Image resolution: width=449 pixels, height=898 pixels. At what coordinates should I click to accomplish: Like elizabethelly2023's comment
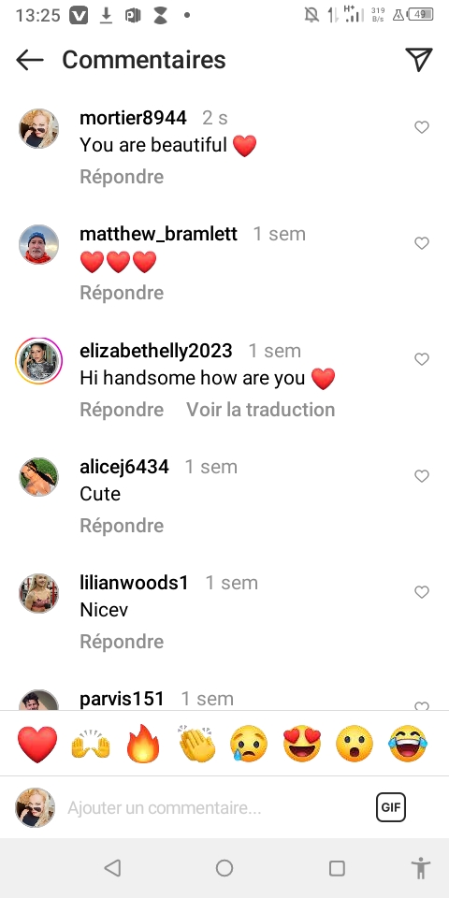(x=422, y=359)
